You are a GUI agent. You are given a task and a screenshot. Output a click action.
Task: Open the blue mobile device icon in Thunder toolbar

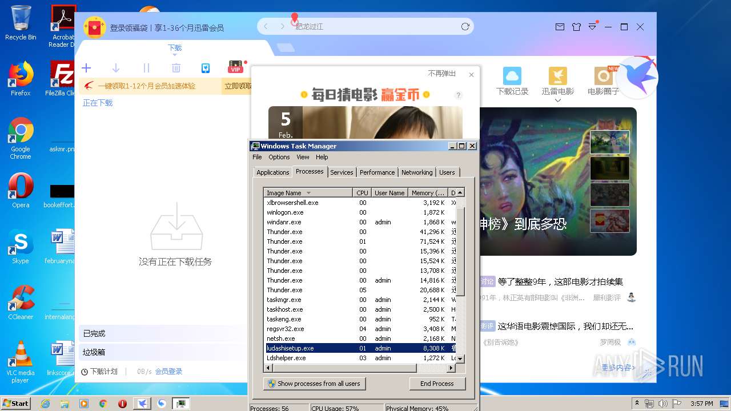click(x=206, y=68)
